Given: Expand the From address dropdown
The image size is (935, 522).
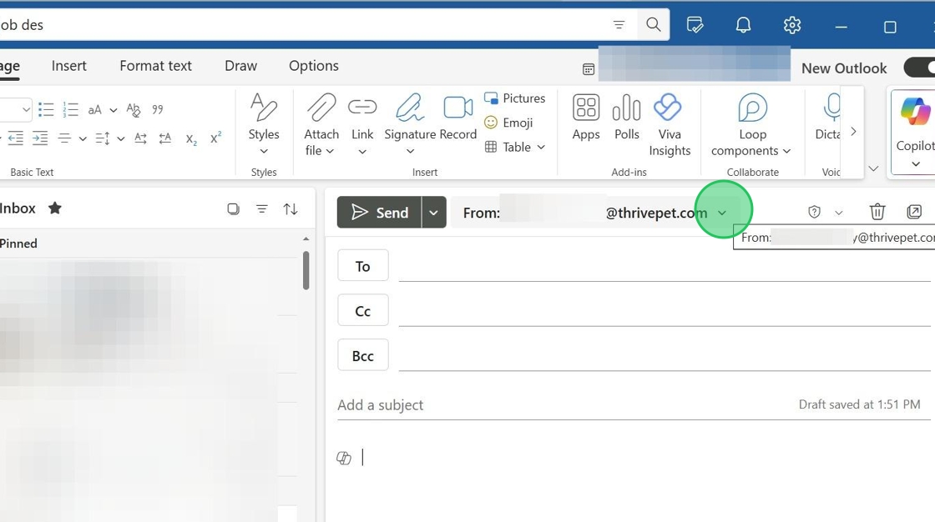Looking at the screenshot, I should pos(722,213).
